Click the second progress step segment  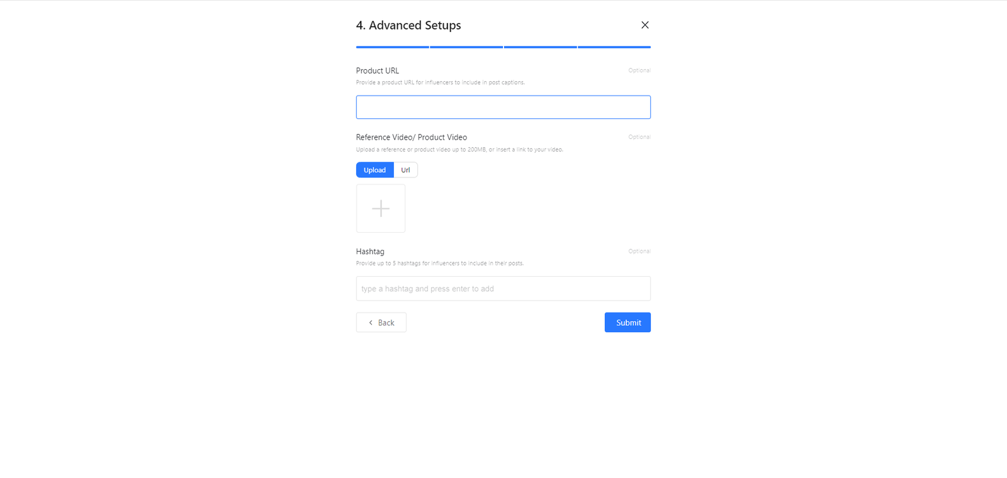(x=466, y=47)
